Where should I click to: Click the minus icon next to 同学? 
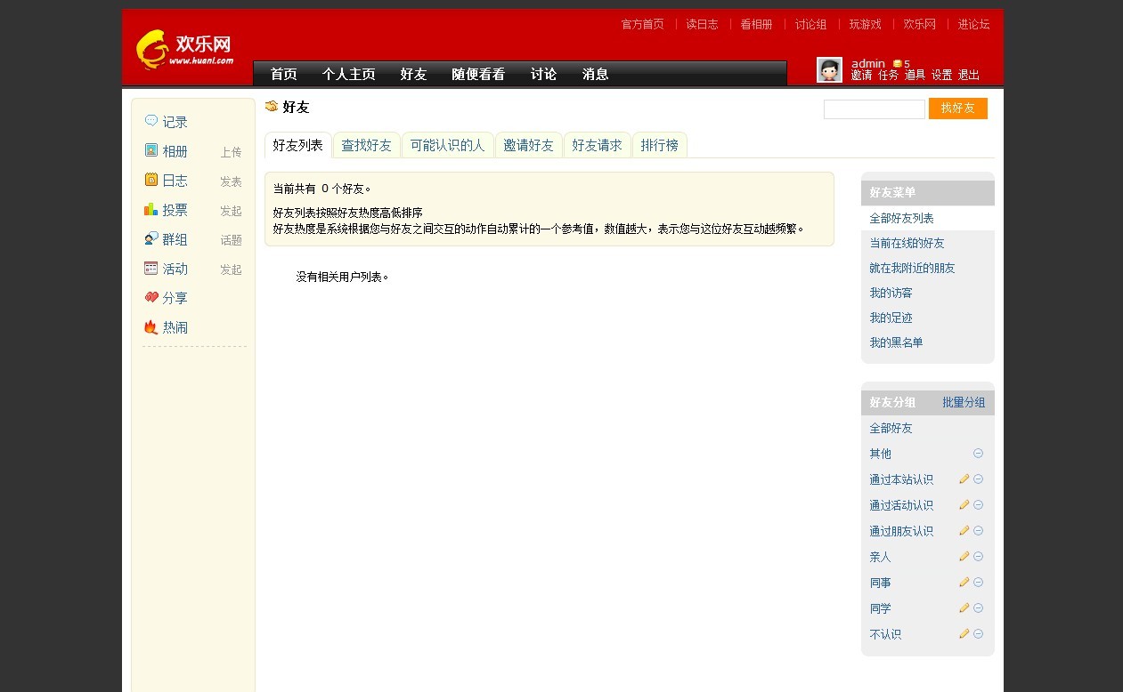[978, 608]
